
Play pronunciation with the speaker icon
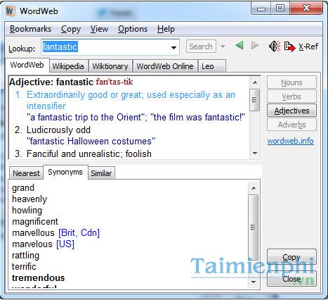275,46
